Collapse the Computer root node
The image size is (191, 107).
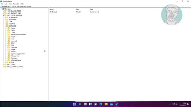[x=1, y=9]
